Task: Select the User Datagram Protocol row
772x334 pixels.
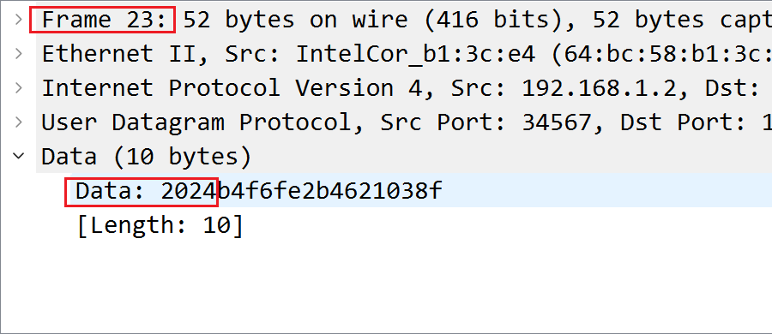Action: coord(404,122)
